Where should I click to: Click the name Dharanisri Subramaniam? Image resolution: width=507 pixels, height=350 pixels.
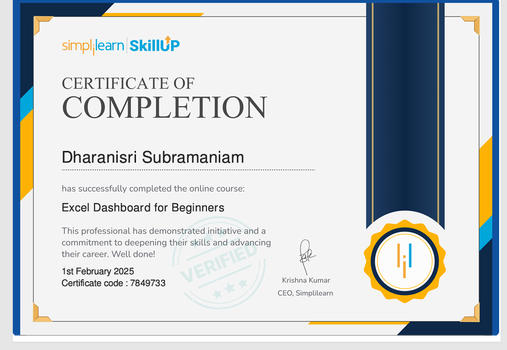click(153, 157)
